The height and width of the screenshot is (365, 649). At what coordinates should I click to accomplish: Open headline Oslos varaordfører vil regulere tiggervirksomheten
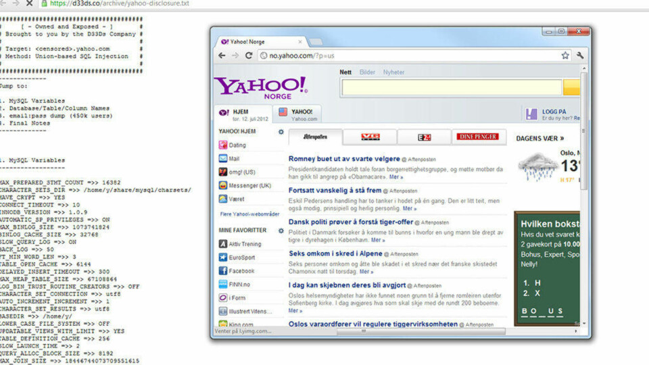pyautogui.click(x=373, y=324)
